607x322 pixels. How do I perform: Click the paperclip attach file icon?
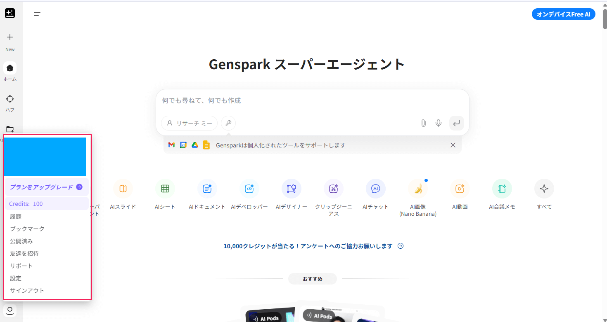coord(423,123)
